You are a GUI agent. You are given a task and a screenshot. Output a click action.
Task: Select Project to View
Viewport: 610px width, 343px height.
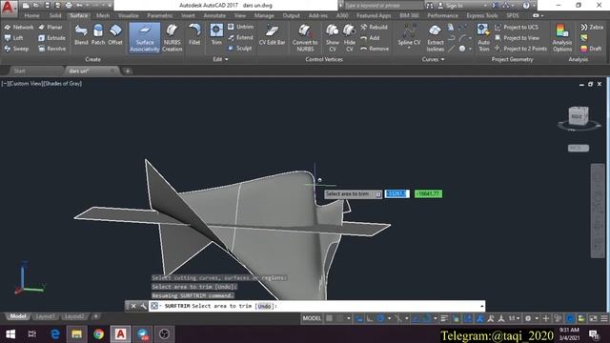[517, 38]
